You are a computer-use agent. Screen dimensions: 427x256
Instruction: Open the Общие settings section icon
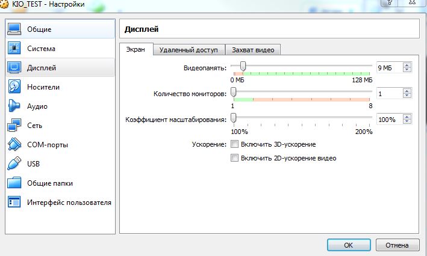tap(14, 29)
